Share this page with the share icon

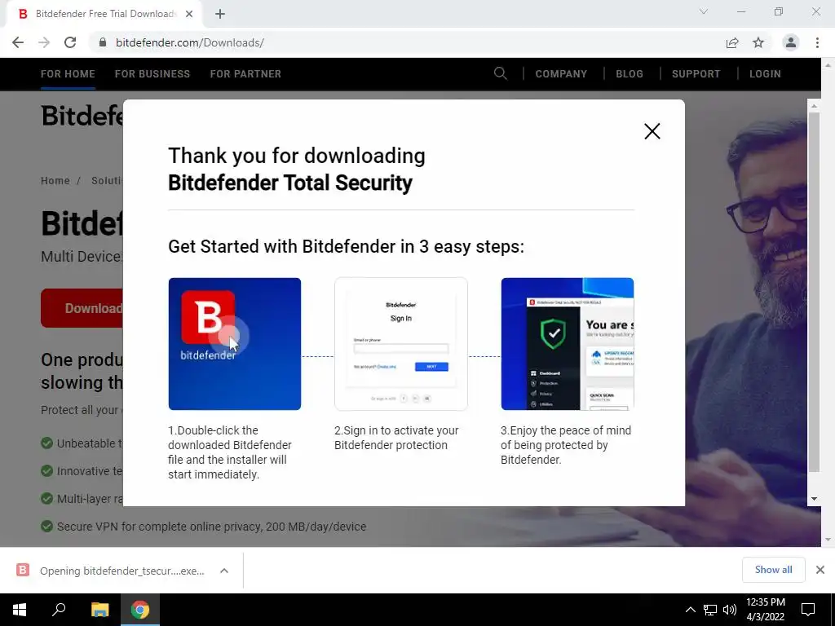point(732,42)
